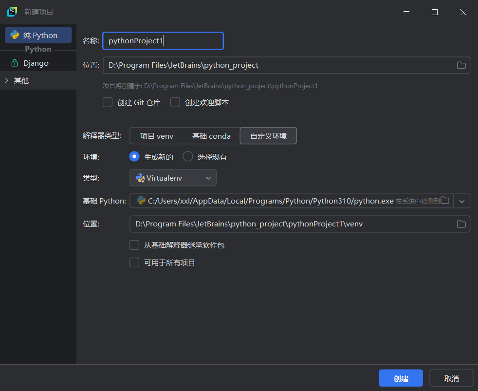
Task: Select the 选择现有 radio button
Action: pos(188,156)
